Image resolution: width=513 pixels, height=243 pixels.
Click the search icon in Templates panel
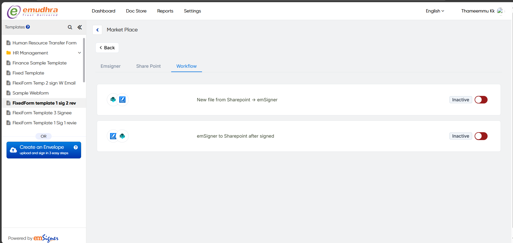70,27
